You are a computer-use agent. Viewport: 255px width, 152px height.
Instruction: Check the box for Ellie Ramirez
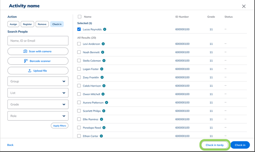pos(79,119)
